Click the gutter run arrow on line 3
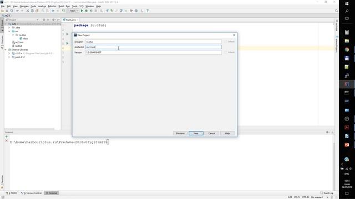Screen dimensions: 355x199 (x=67, y=34)
